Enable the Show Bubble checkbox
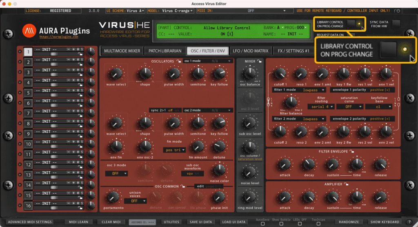This screenshot has width=418, height=227. 281,224
